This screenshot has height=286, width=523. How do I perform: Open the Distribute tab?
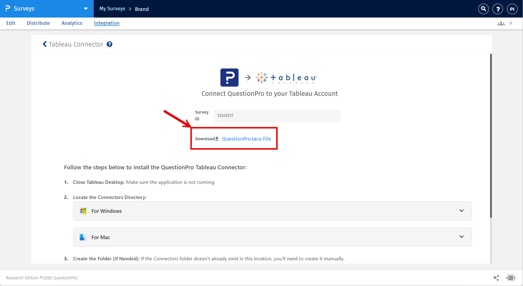coord(38,23)
